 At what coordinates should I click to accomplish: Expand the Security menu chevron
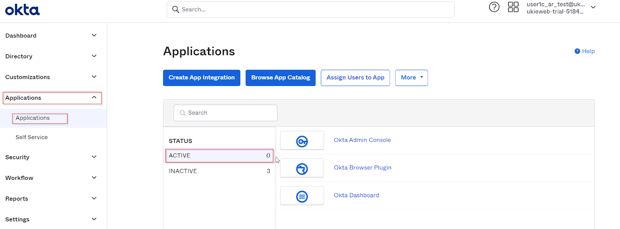click(x=94, y=157)
